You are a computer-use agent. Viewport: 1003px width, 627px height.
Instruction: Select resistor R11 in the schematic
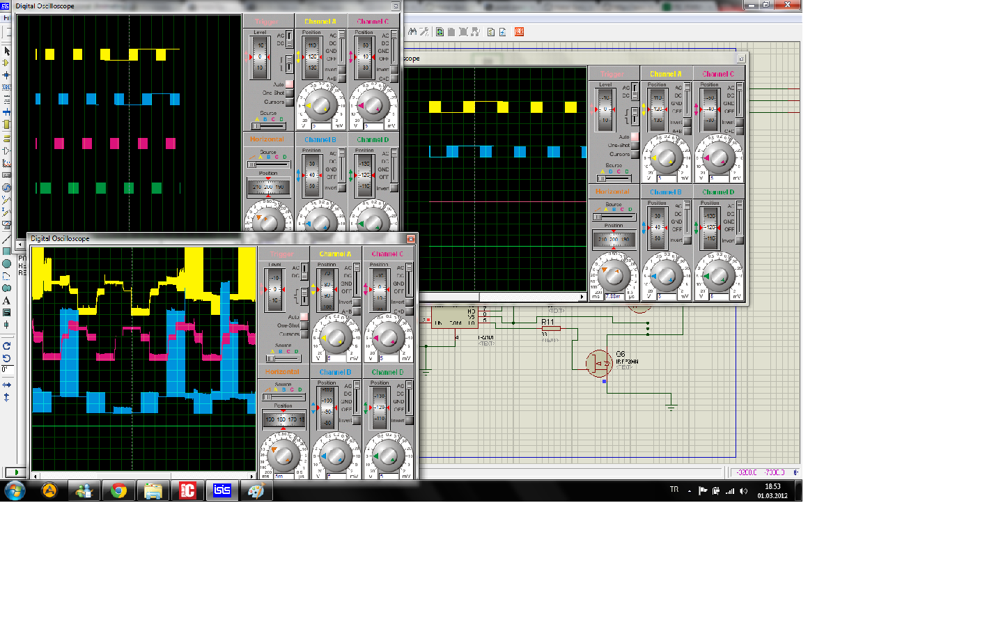(x=551, y=328)
